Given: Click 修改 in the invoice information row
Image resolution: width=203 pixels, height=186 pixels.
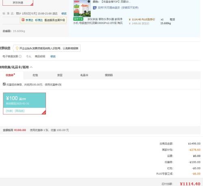Looking at the screenshot, I should pos(53,57).
